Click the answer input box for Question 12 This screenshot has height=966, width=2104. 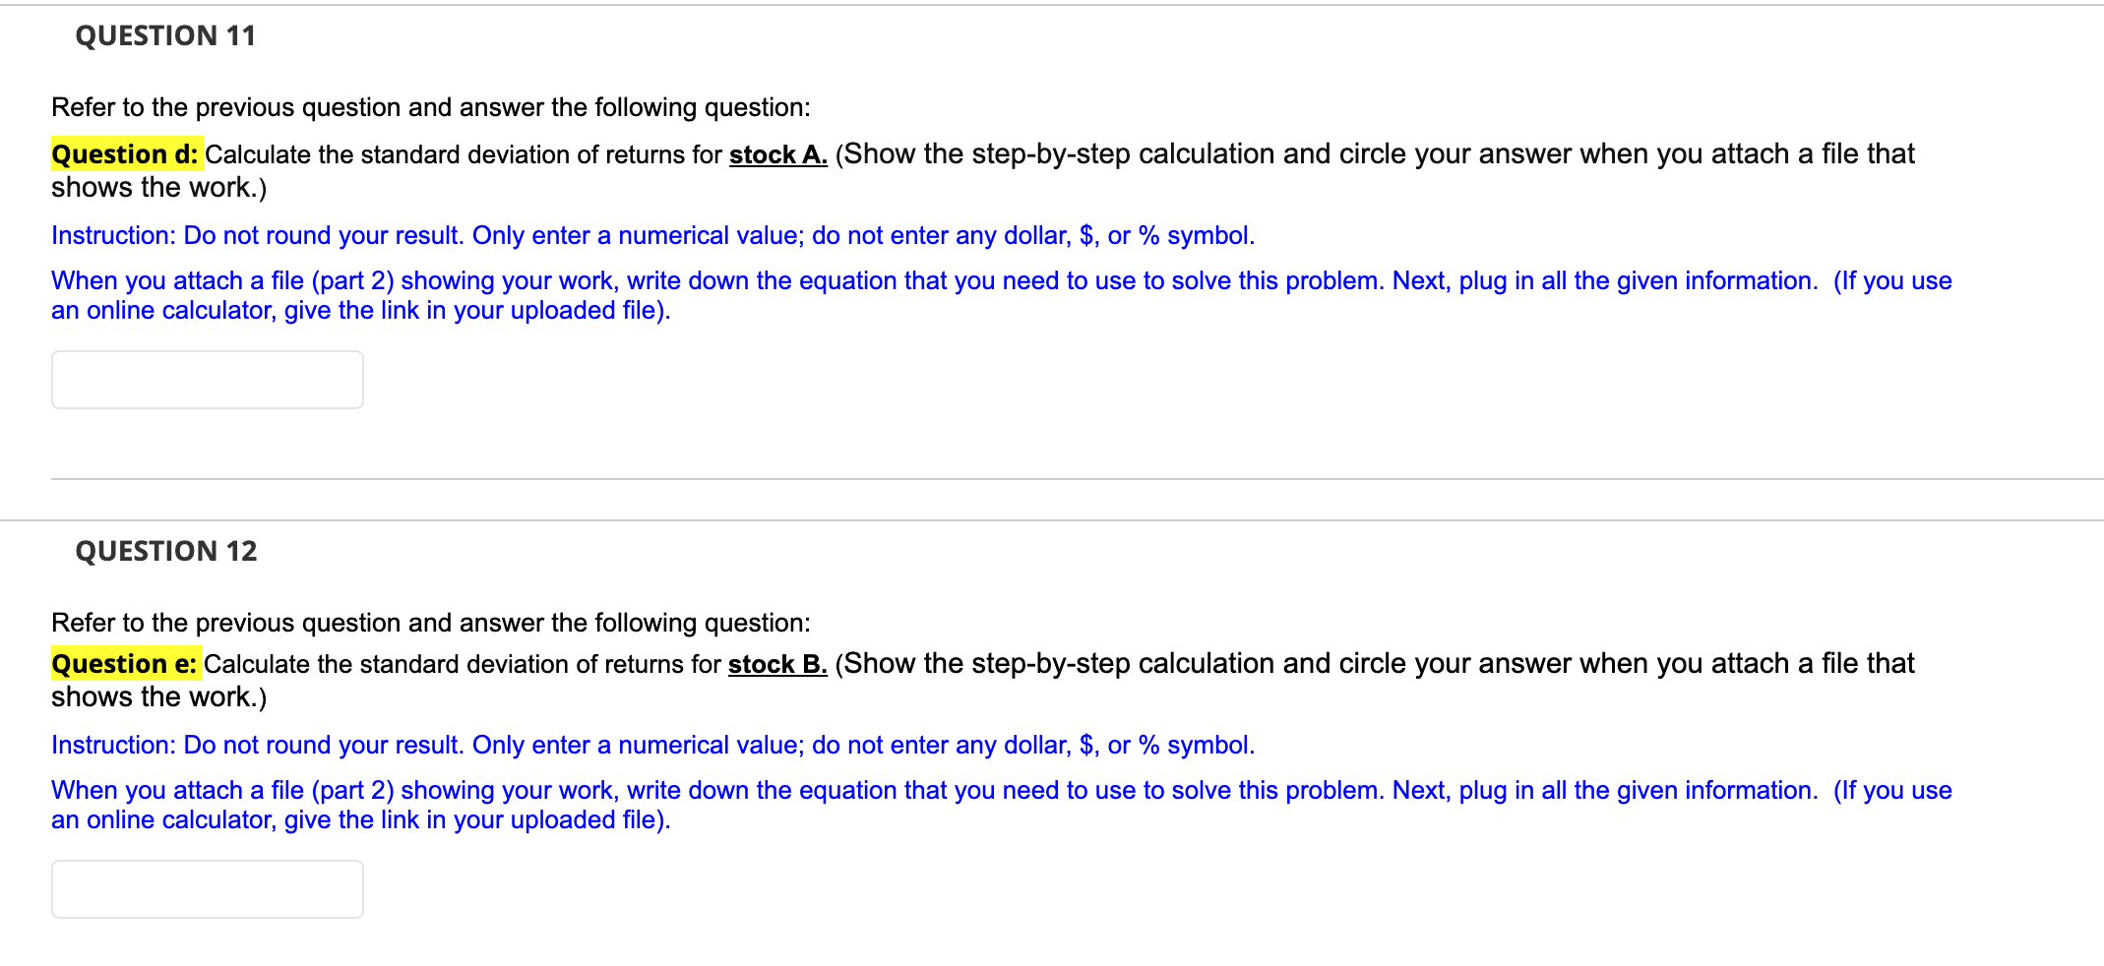[x=206, y=889]
